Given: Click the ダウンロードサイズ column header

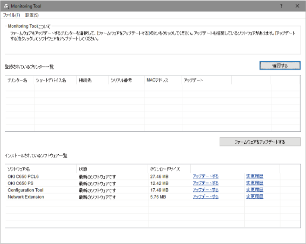Looking at the screenshot, I should 164,169.
